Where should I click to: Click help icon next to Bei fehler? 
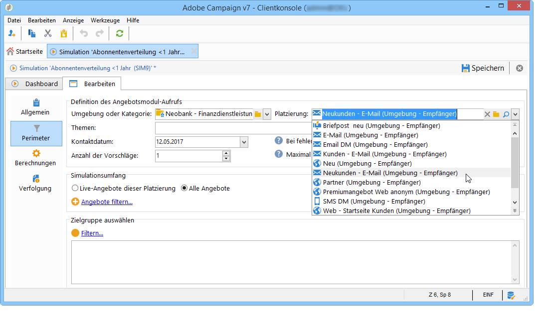(x=279, y=140)
